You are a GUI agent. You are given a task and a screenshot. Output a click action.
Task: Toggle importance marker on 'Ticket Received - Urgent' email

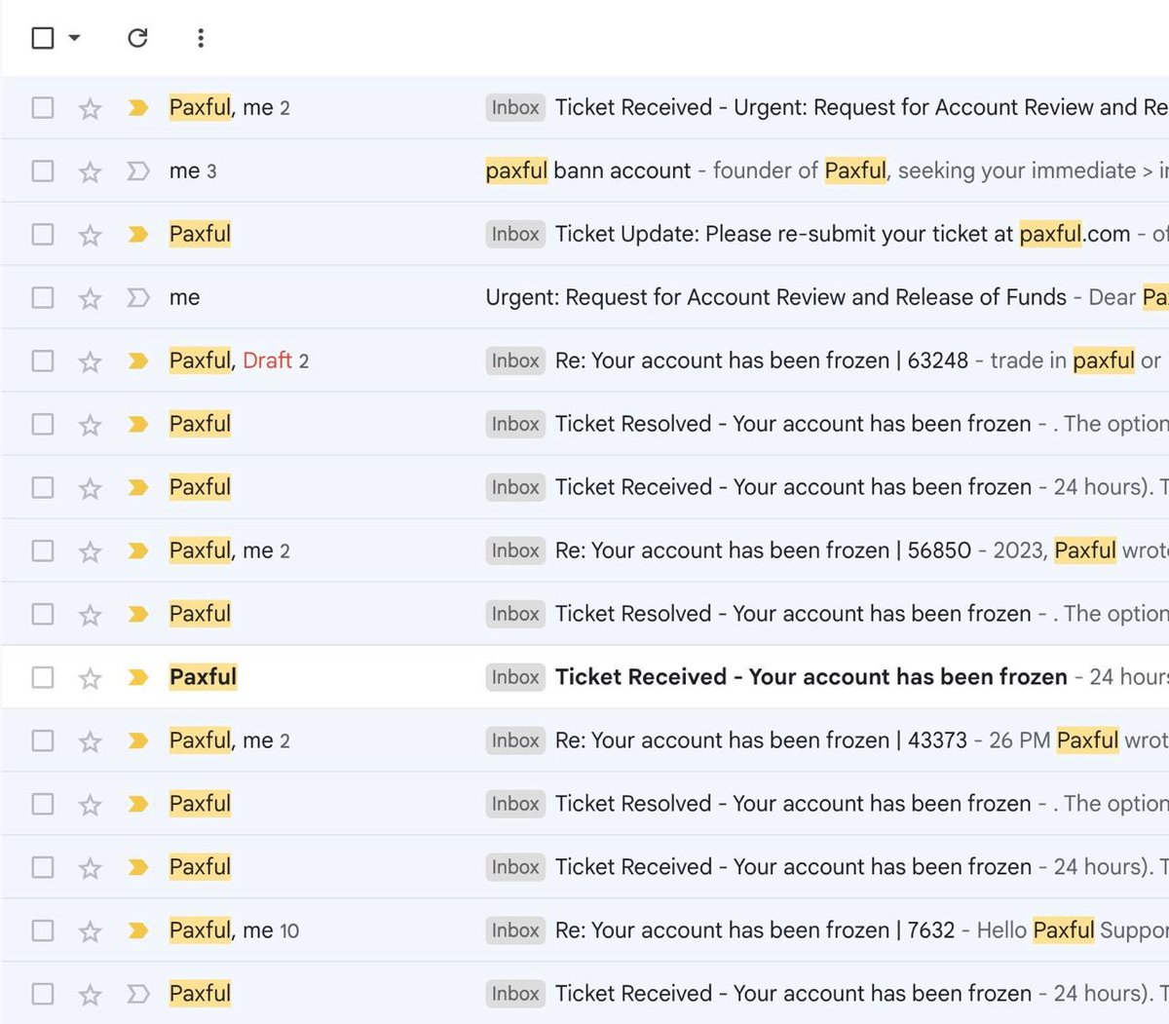tap(138, 107)
